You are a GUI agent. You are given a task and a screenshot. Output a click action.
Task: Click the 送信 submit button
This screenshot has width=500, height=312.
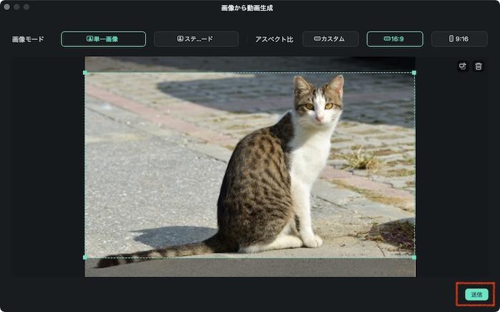pos(476,294)
